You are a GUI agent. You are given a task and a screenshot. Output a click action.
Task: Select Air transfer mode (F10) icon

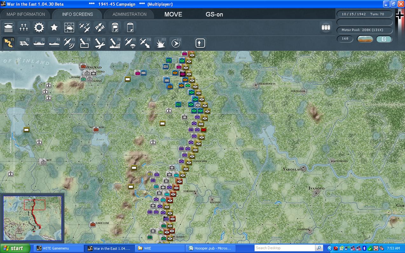[x=145, y=43]
